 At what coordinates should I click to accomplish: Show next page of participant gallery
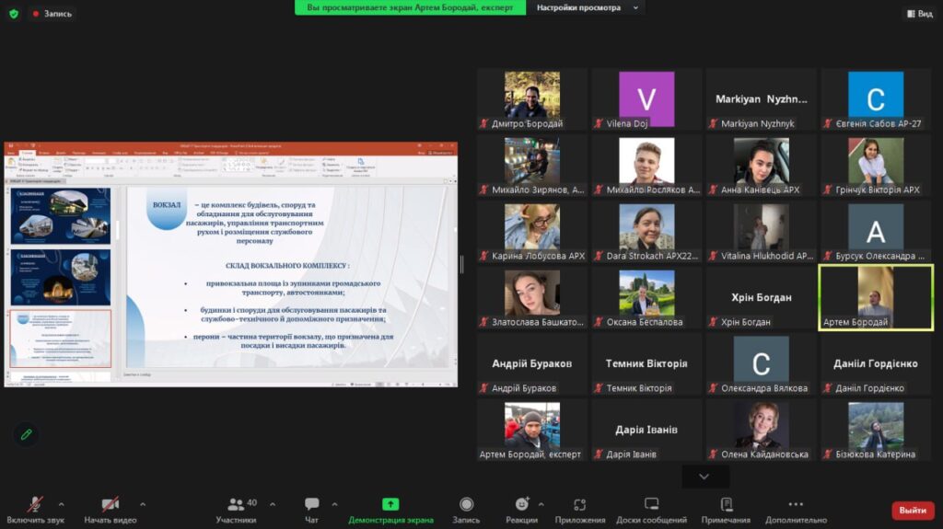point(704,477)
